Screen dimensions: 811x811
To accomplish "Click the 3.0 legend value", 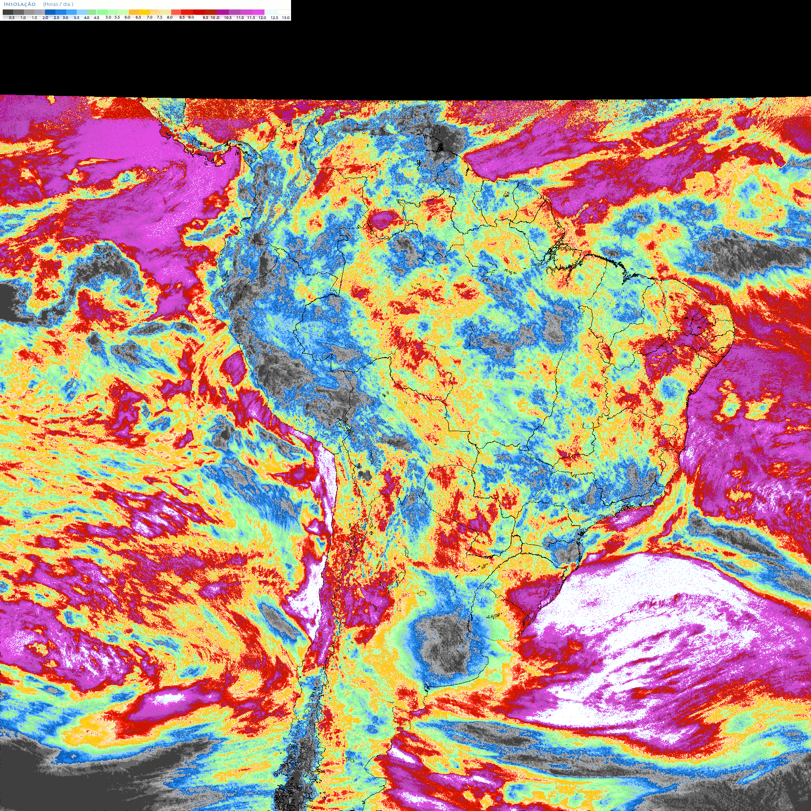I will pyautogui.click(x=65, y=18).
